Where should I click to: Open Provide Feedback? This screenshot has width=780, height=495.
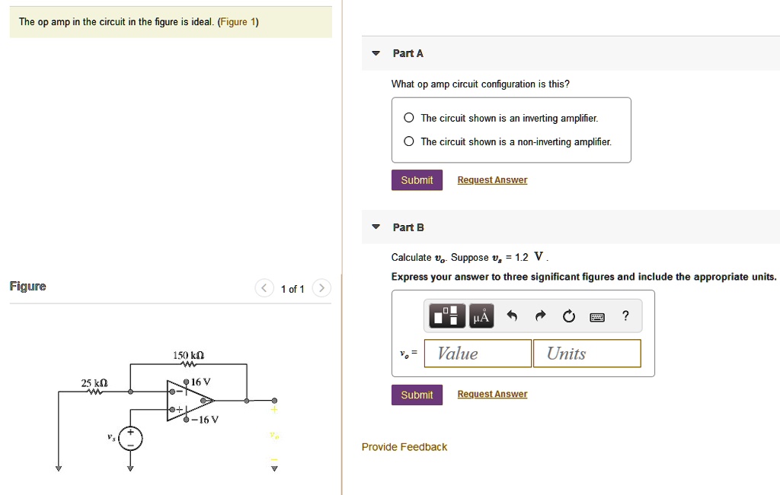pos(404,446)
